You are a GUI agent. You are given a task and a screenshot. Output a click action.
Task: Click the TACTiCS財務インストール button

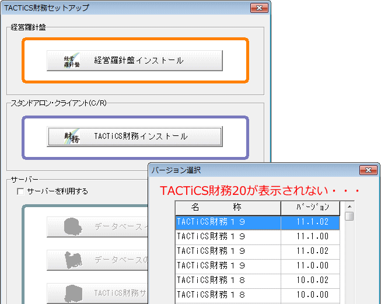(135, 137)
